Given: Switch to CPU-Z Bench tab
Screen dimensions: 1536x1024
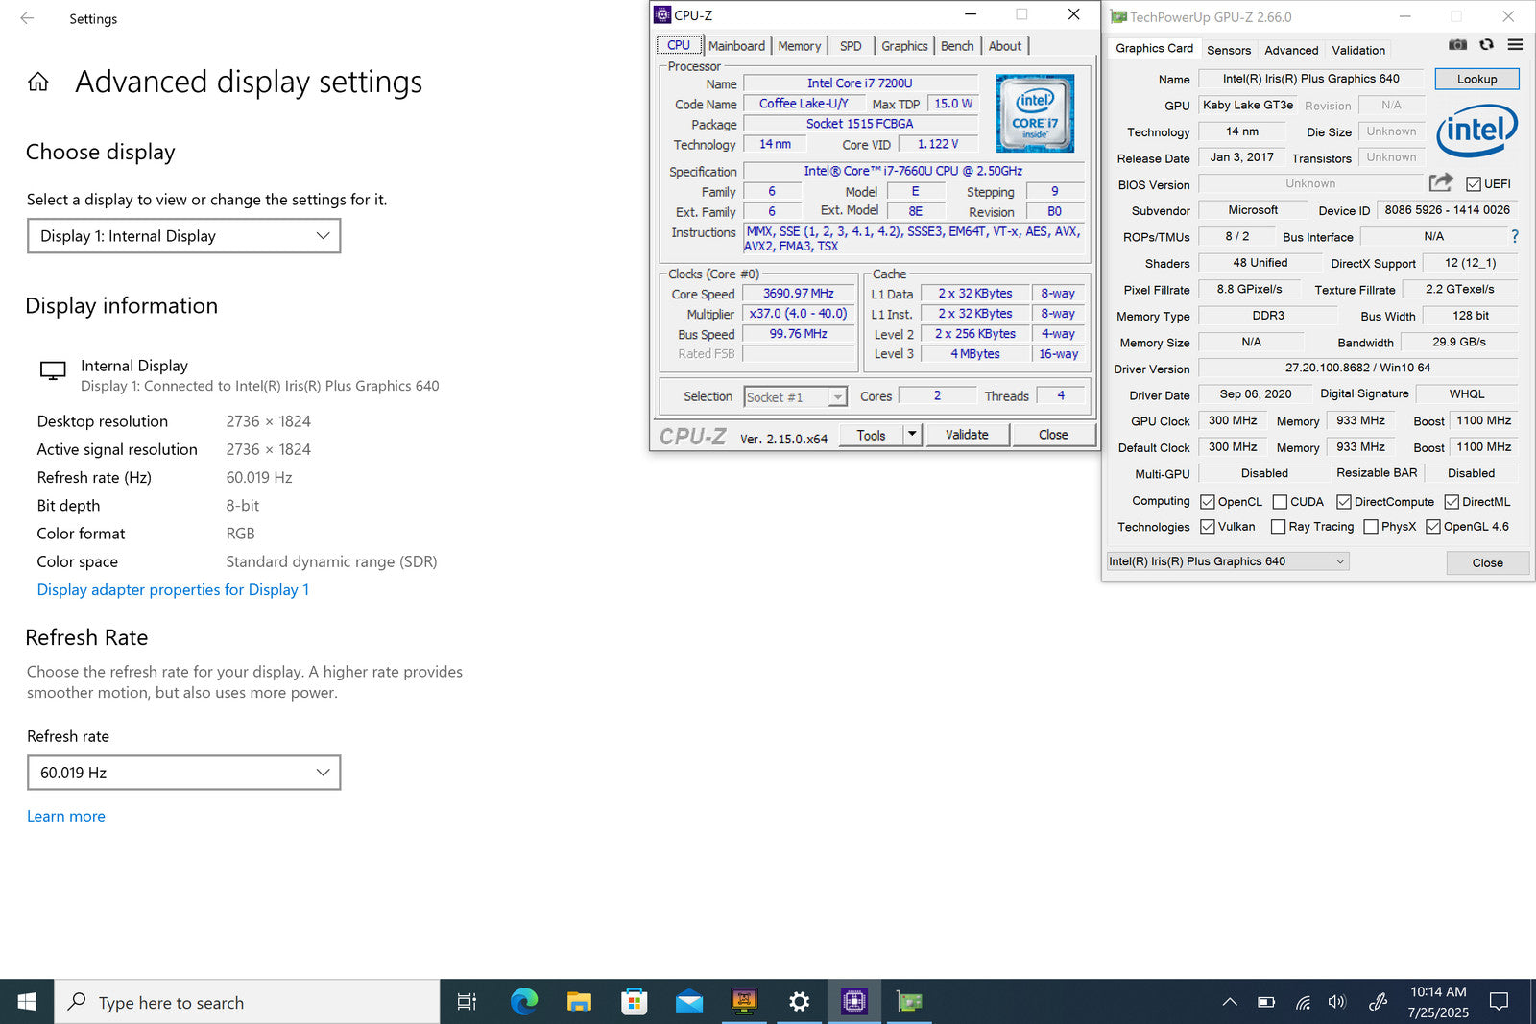Looking at the screenshot, I should 957,46.
